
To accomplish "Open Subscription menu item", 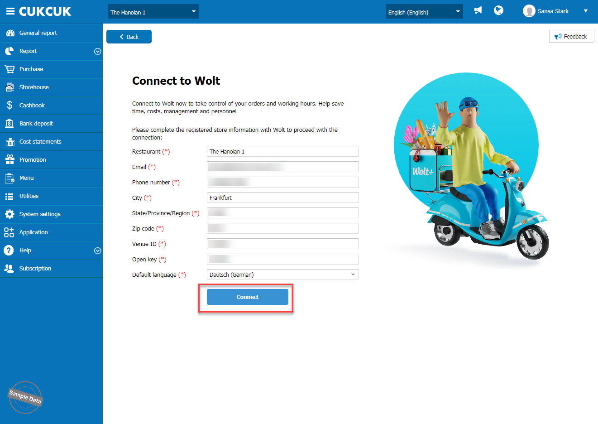I will coord(51,269).
